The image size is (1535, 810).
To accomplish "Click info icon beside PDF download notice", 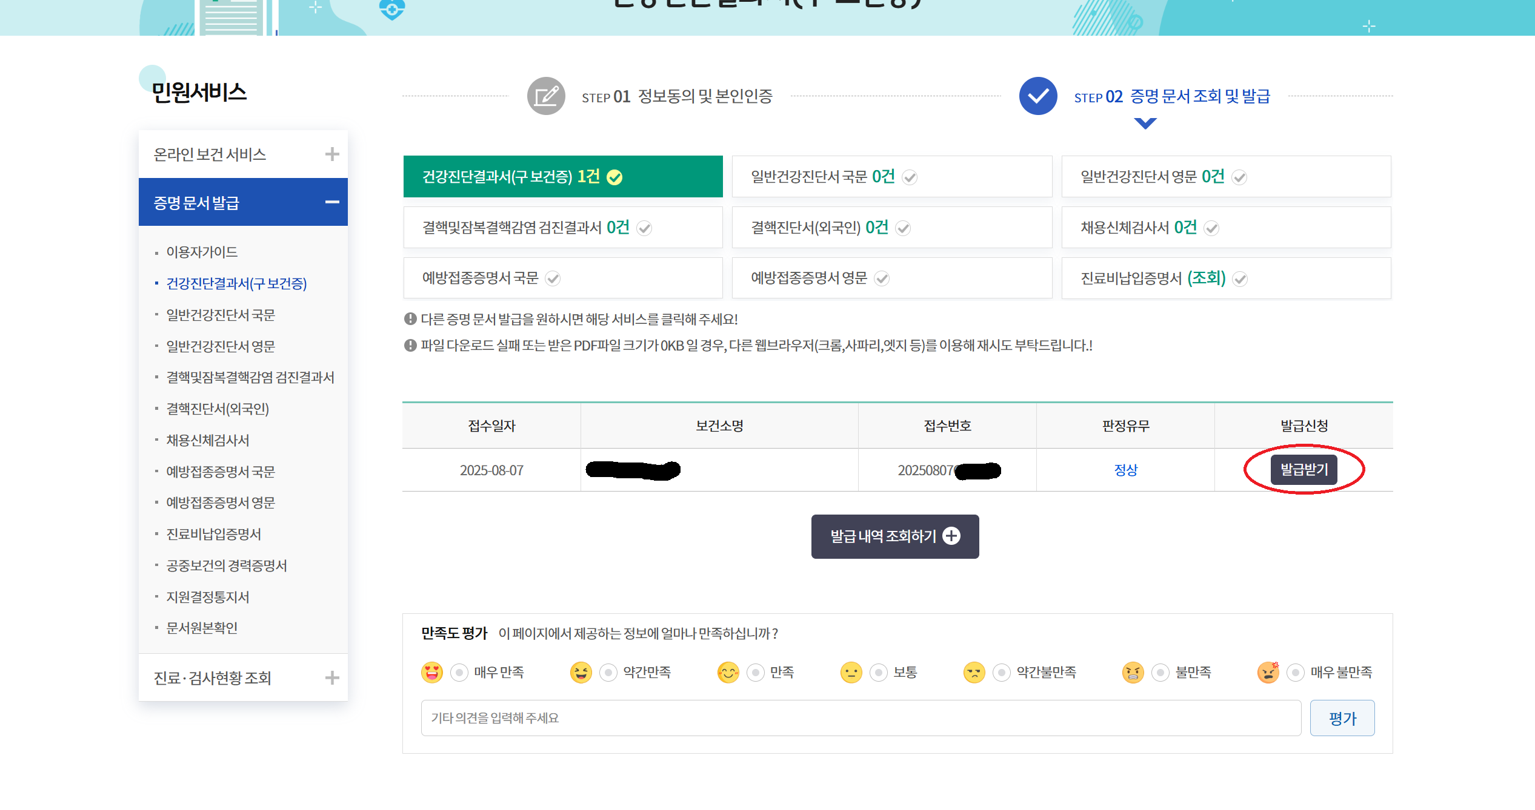I will (x=410, y=346).
